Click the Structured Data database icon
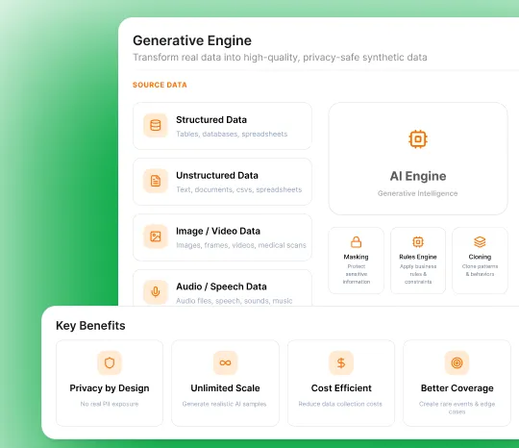The height and width of the screenshot is (448, 519). (156, 126)
